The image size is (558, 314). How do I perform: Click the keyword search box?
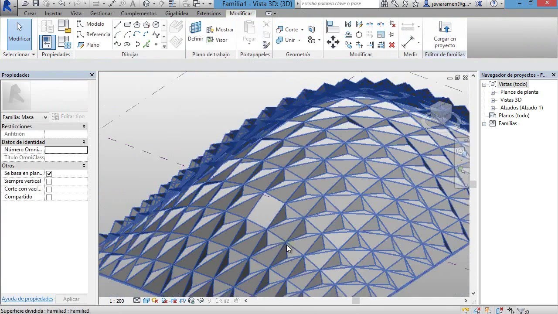coord(340,3)
